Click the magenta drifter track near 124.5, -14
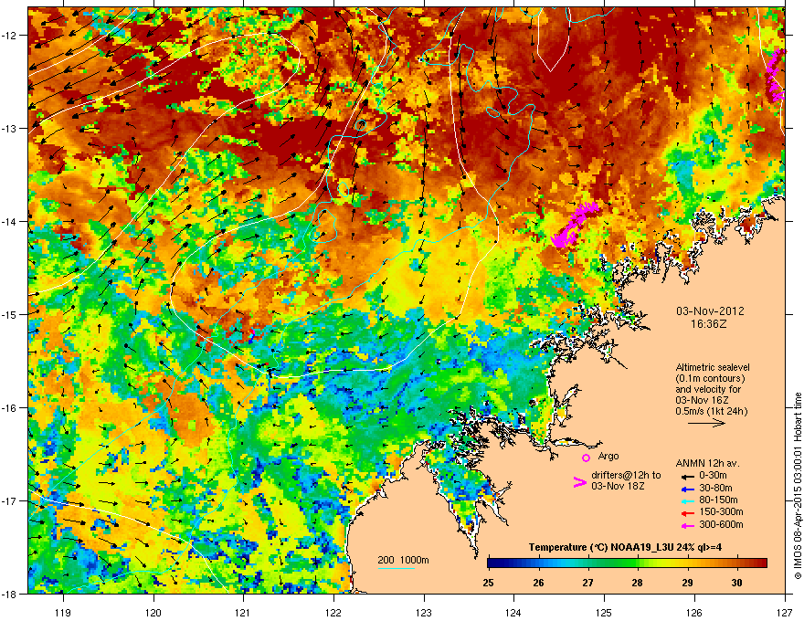The image size is (804, 621). pyautogui.click(x=576, y=225)
